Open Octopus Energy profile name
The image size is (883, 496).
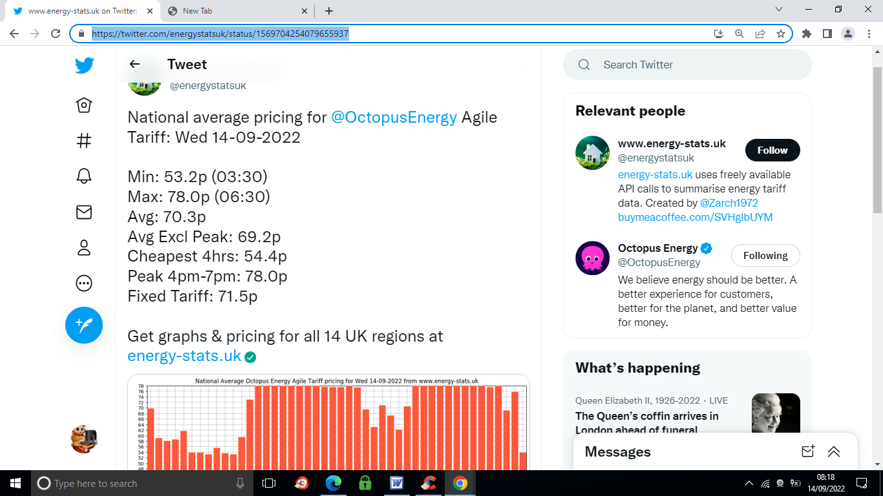658,248
